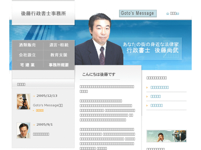Click the home icon in header

tap(168, 13)
